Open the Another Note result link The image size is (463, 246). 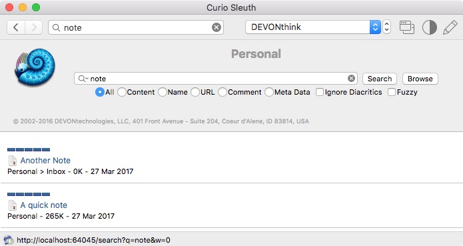[x=45, y=161]
